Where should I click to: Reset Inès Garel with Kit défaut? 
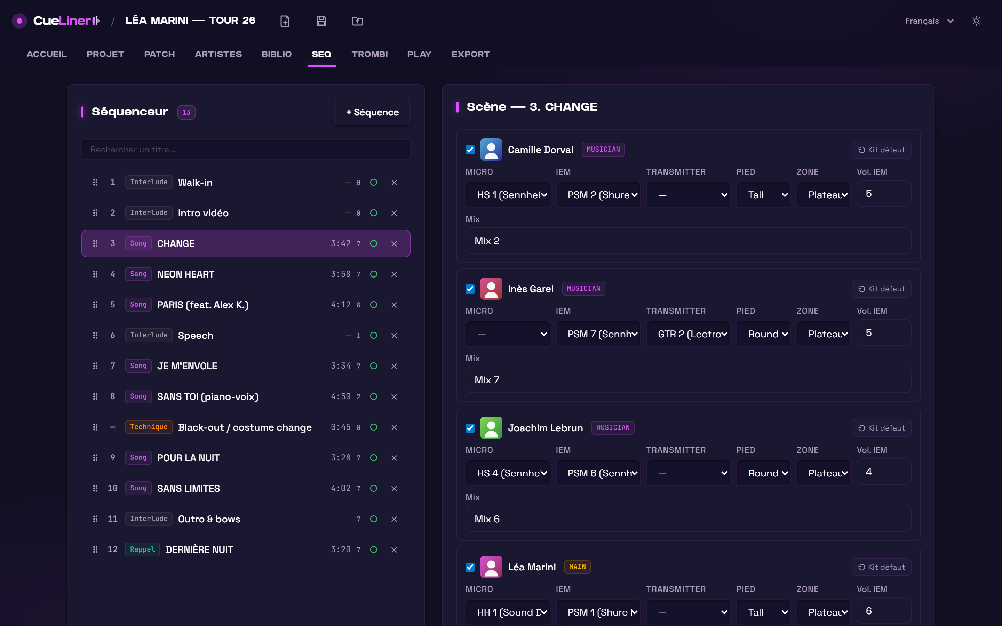pyautogui.click(x=881, y=289)
